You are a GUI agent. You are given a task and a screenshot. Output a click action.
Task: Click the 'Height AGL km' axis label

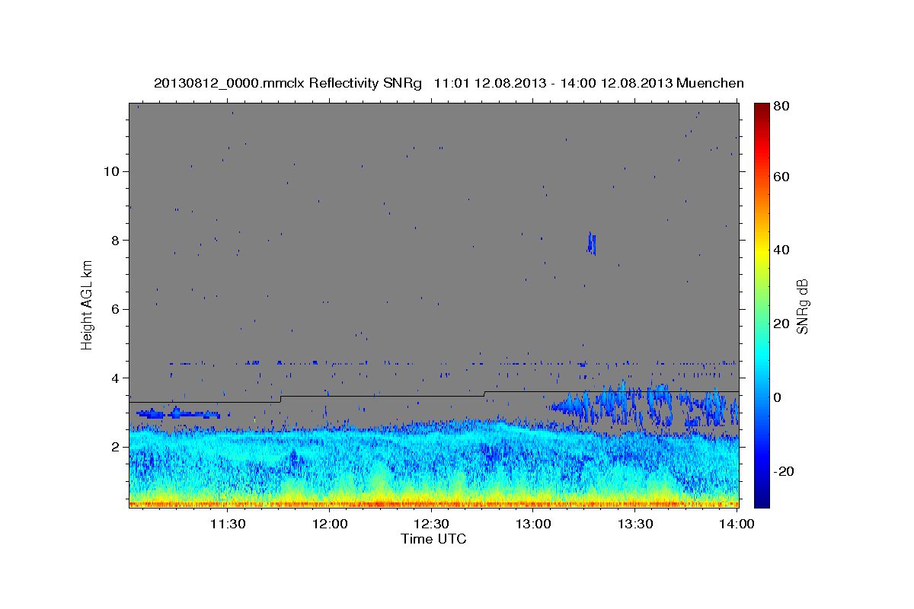tap(87, 307)
